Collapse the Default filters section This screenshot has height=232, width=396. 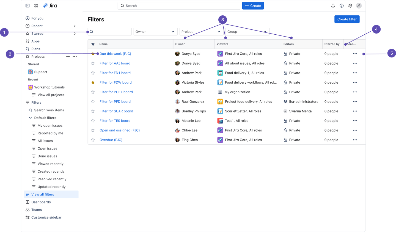pyautogui.click(x=31, y=118)
